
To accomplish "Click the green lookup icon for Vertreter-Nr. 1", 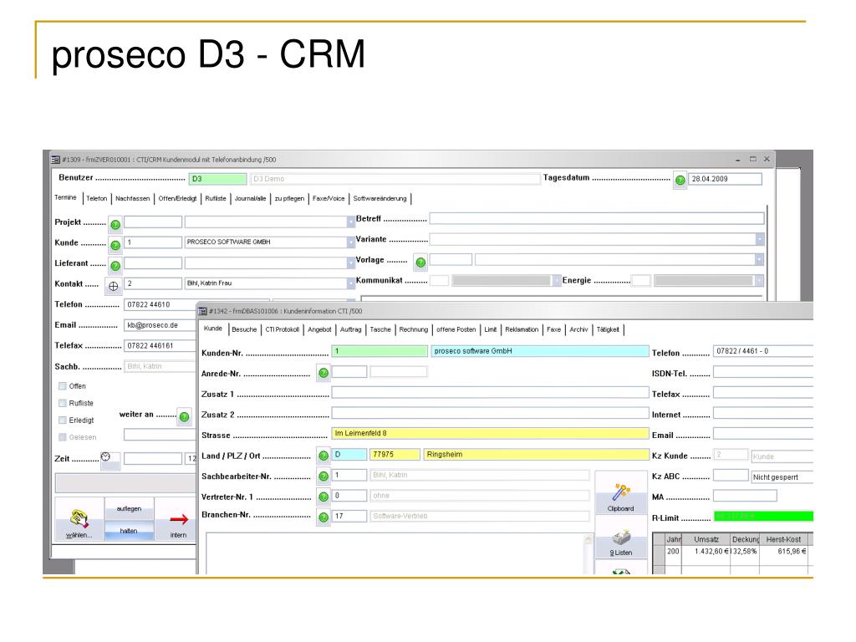I will click(x=324, y=497).
